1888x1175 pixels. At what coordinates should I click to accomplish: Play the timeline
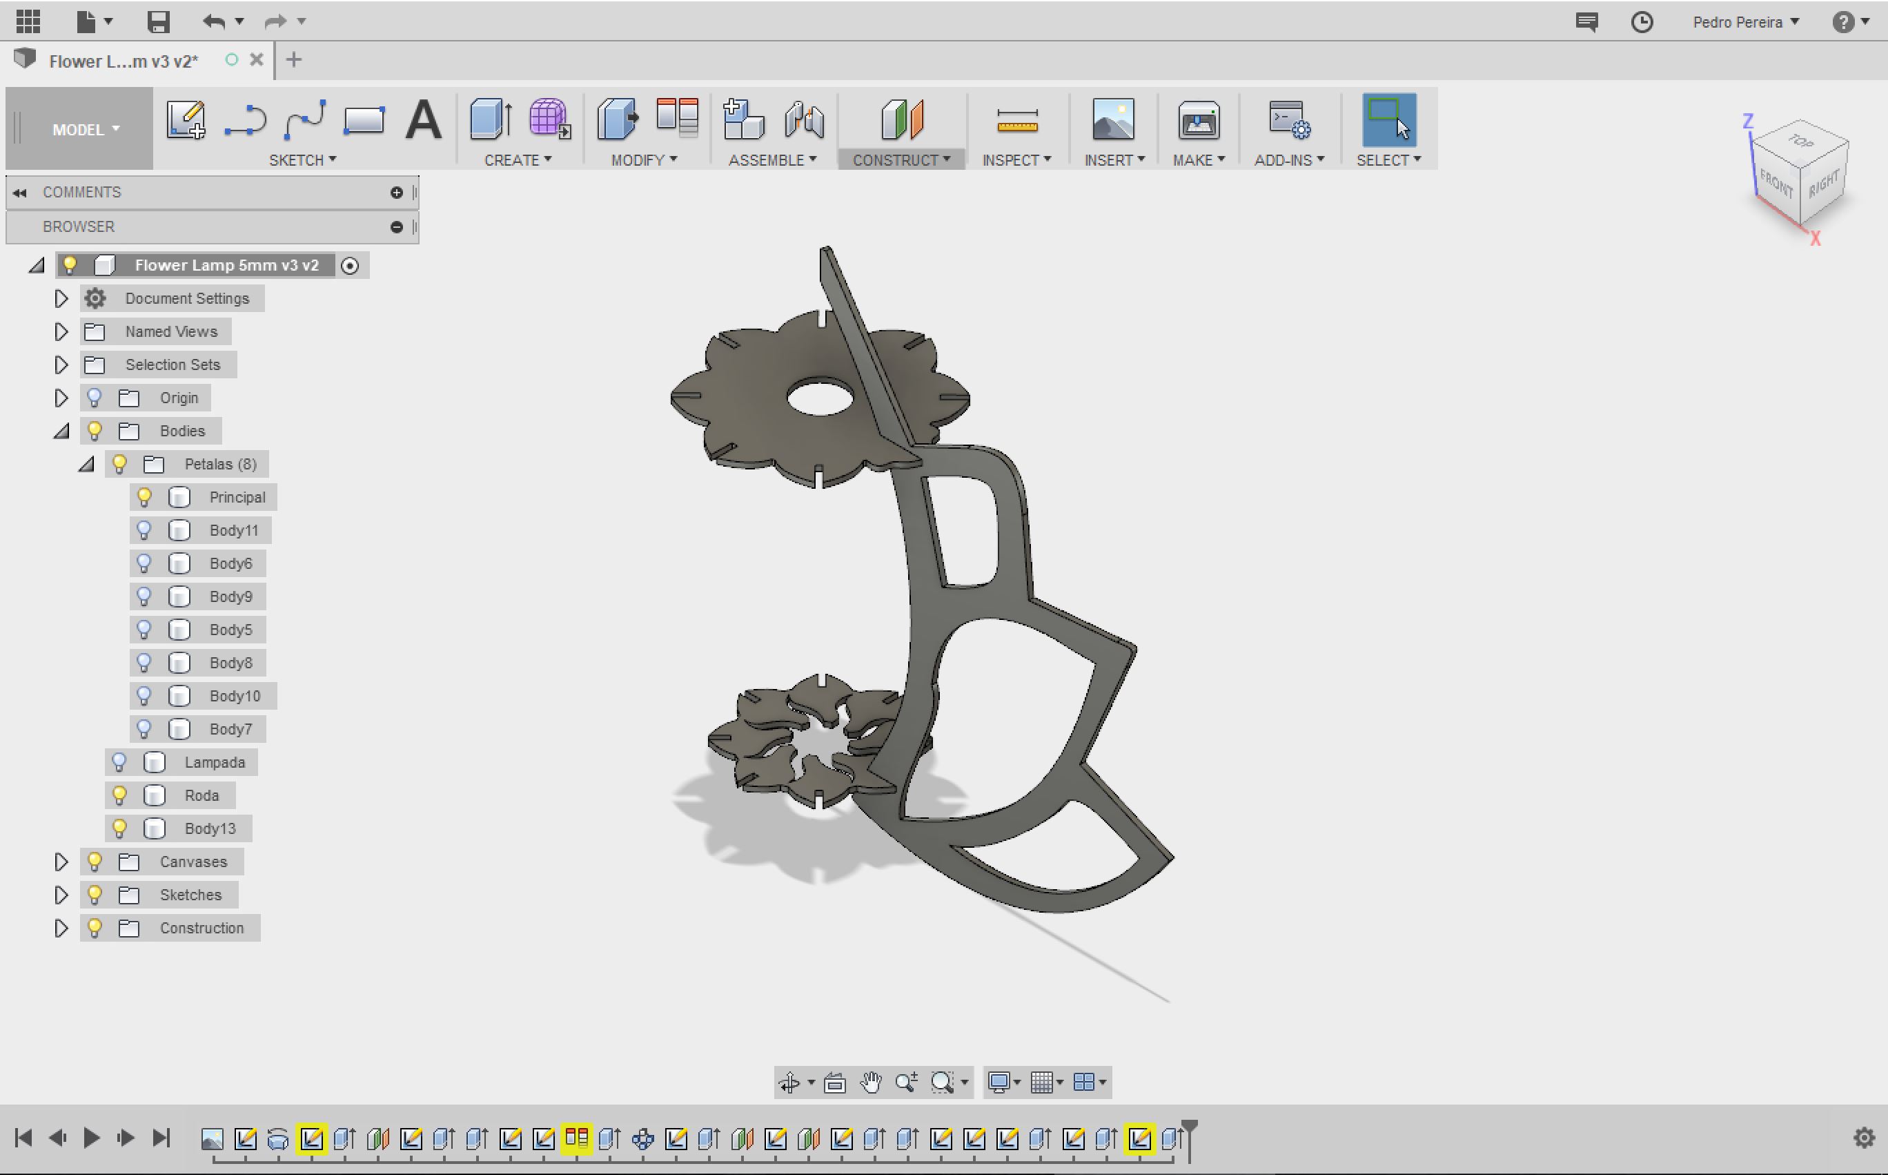pos(91,1138)
